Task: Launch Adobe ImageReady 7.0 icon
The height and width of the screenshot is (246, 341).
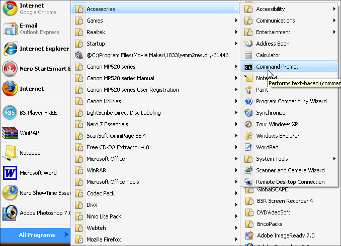Action: coord(249,235)
